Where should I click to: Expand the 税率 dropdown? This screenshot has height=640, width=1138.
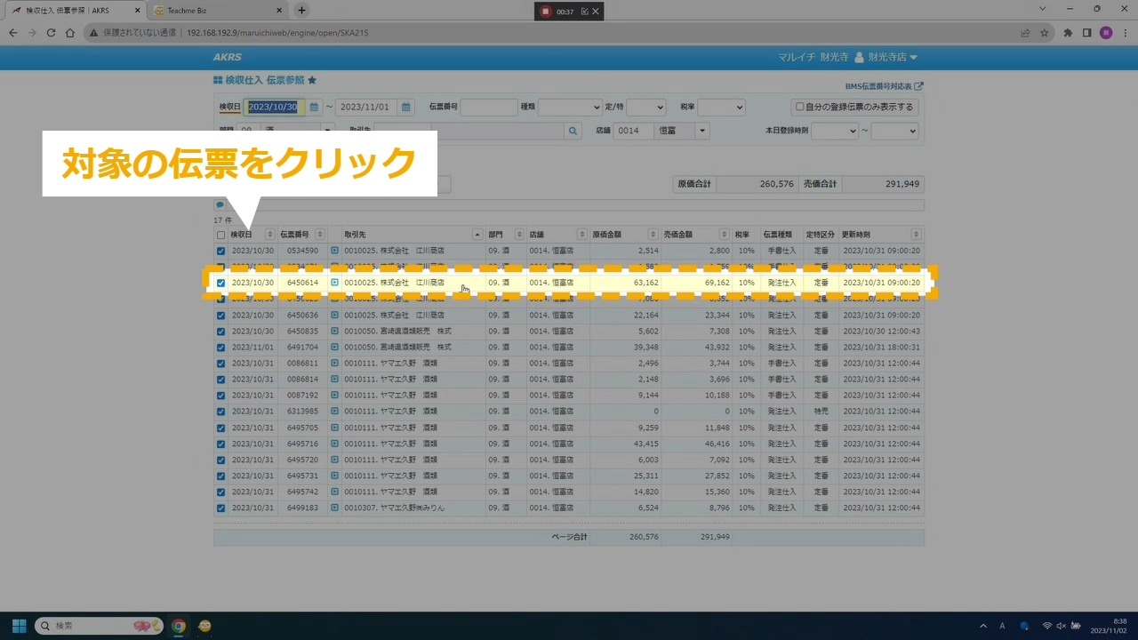721,107
